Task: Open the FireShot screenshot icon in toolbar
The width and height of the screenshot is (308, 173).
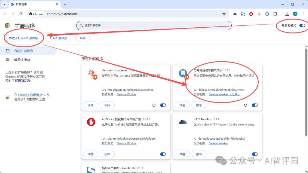Action: click(x=243, y=14)
